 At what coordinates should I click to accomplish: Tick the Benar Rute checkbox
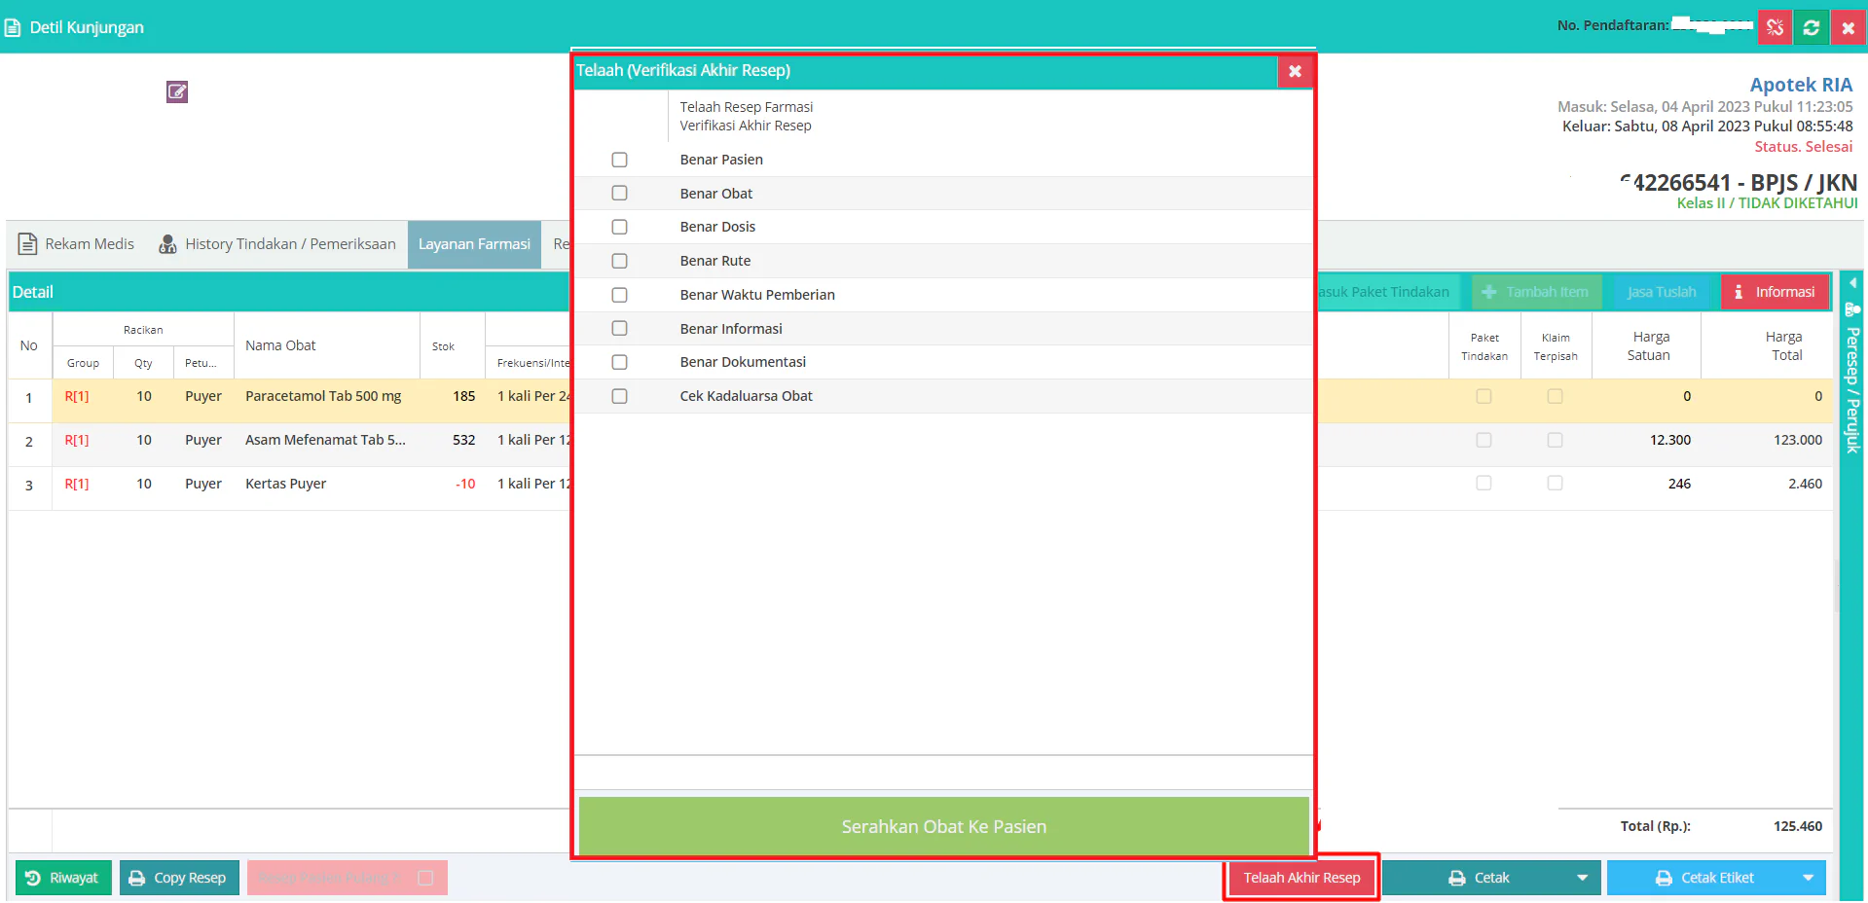619,261
